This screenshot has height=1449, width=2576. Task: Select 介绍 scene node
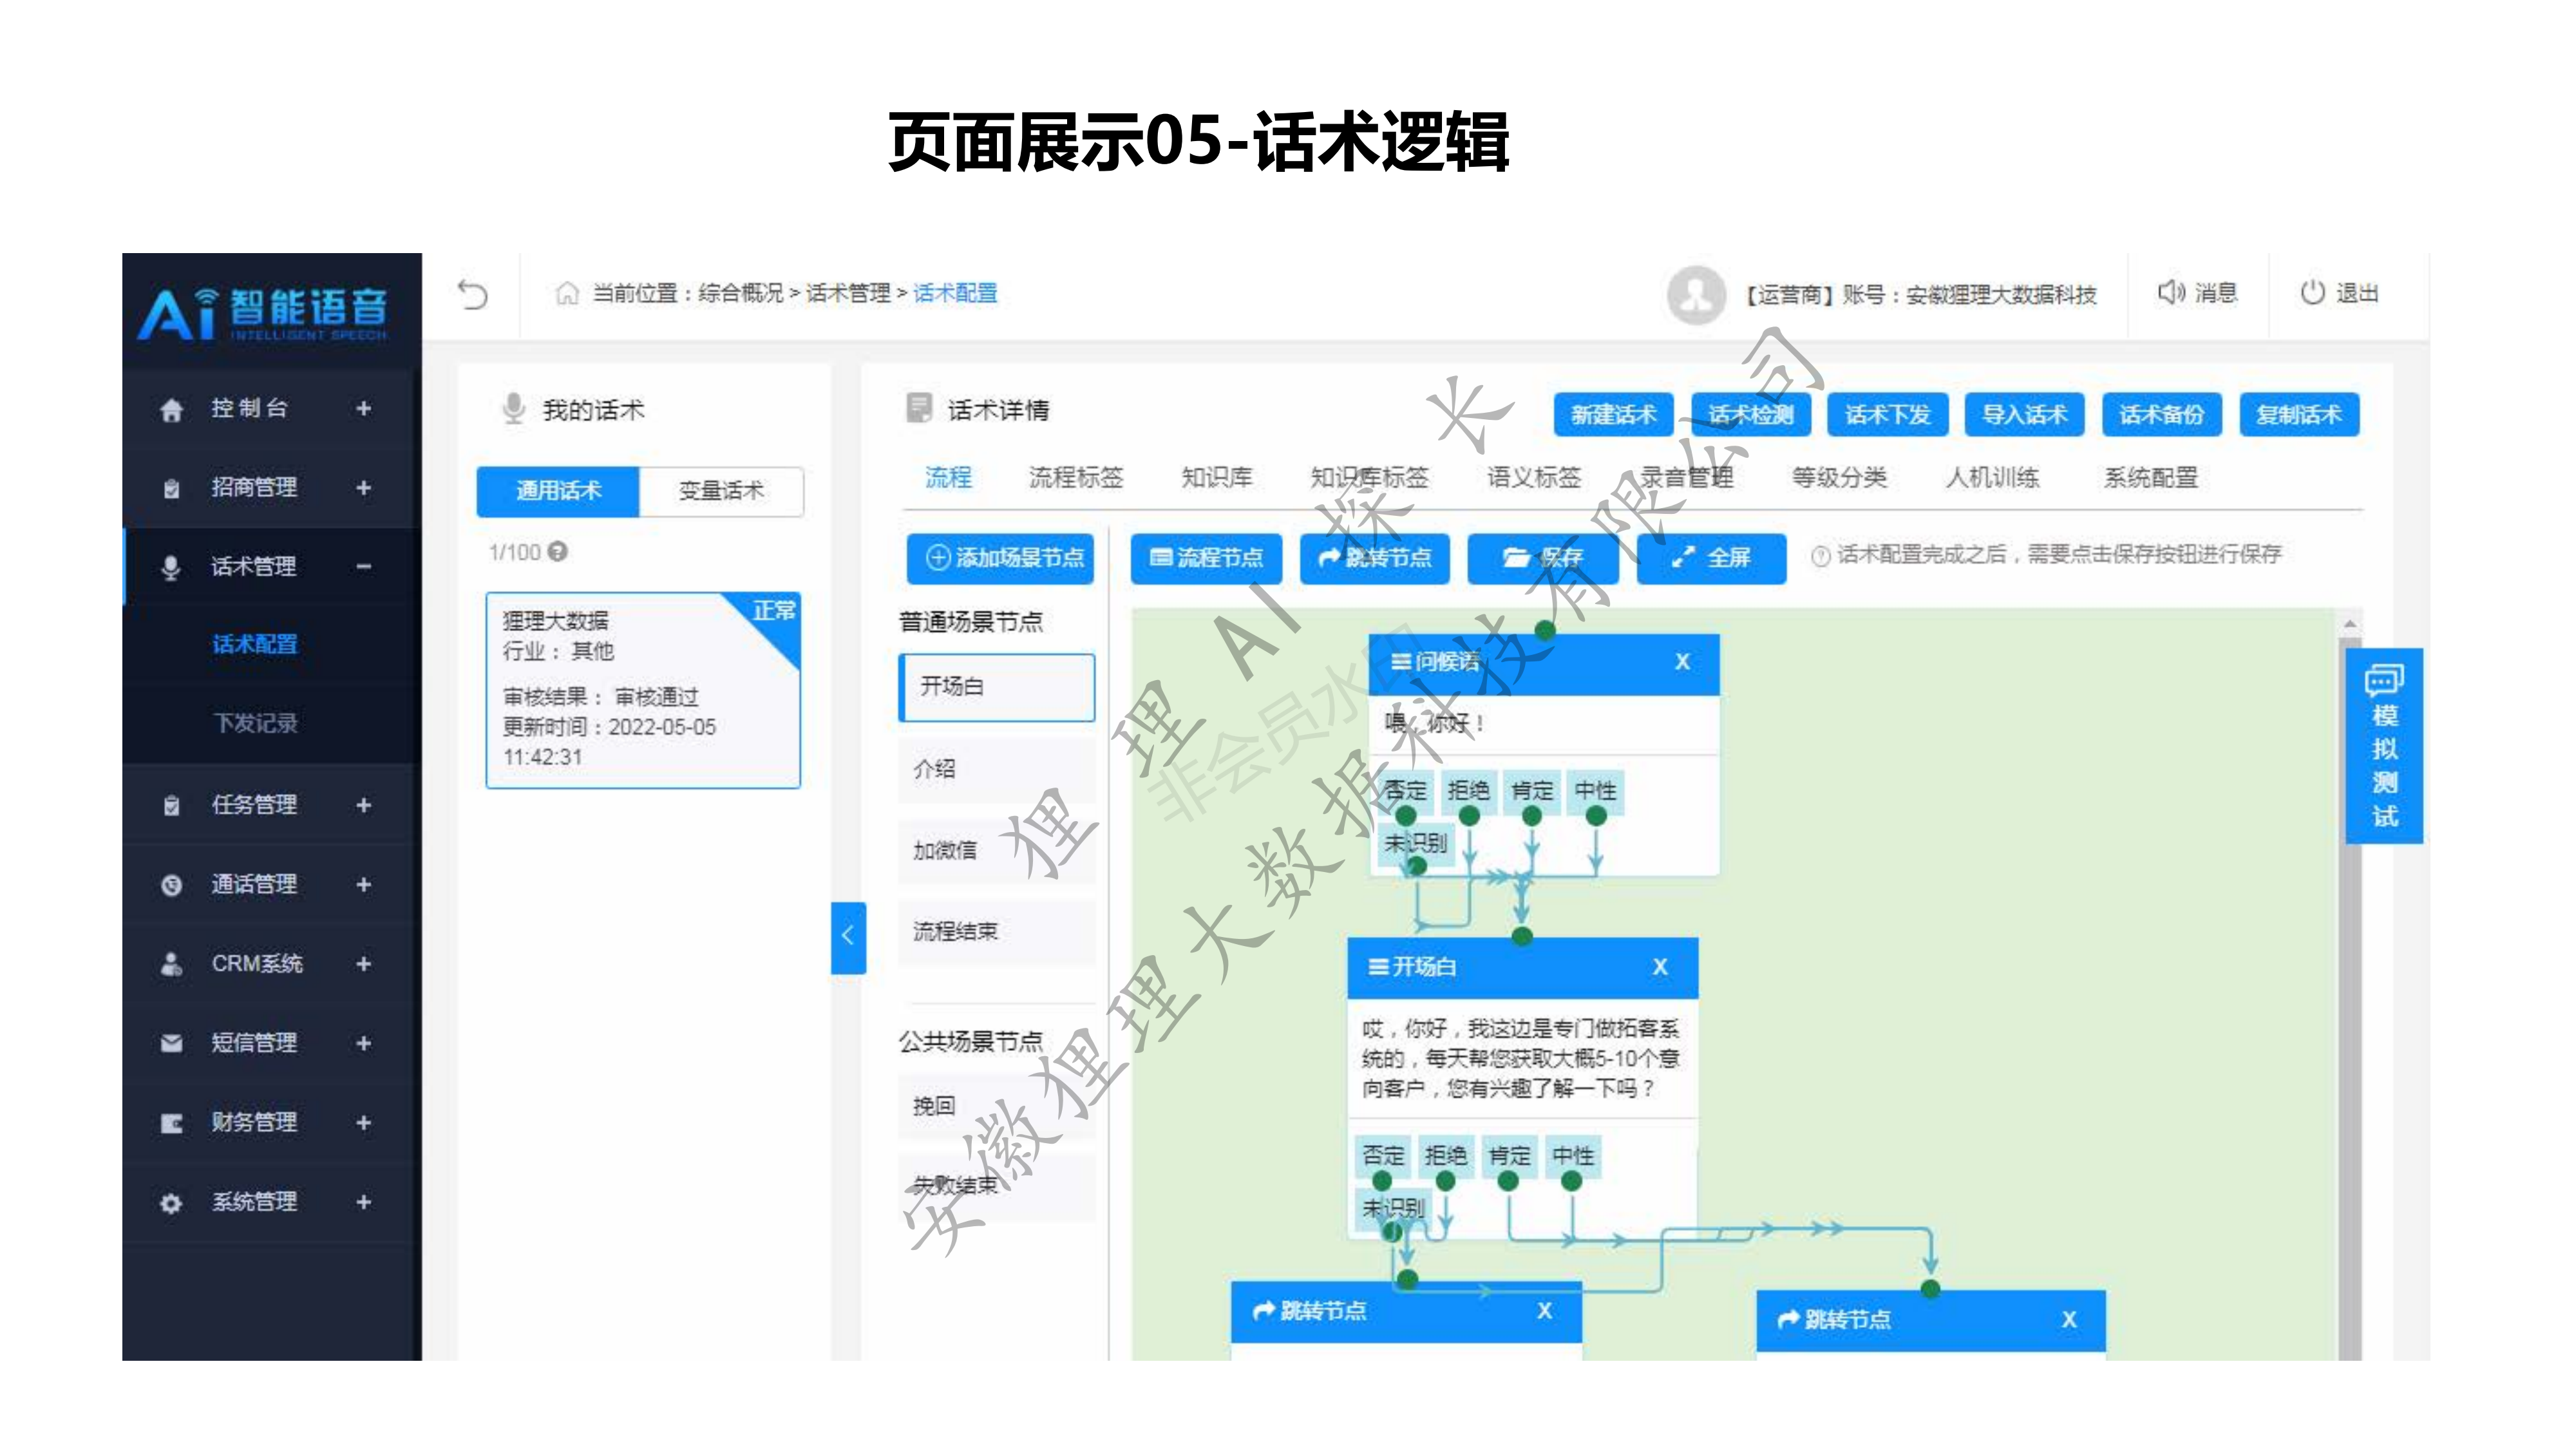[x=997, y=769]
